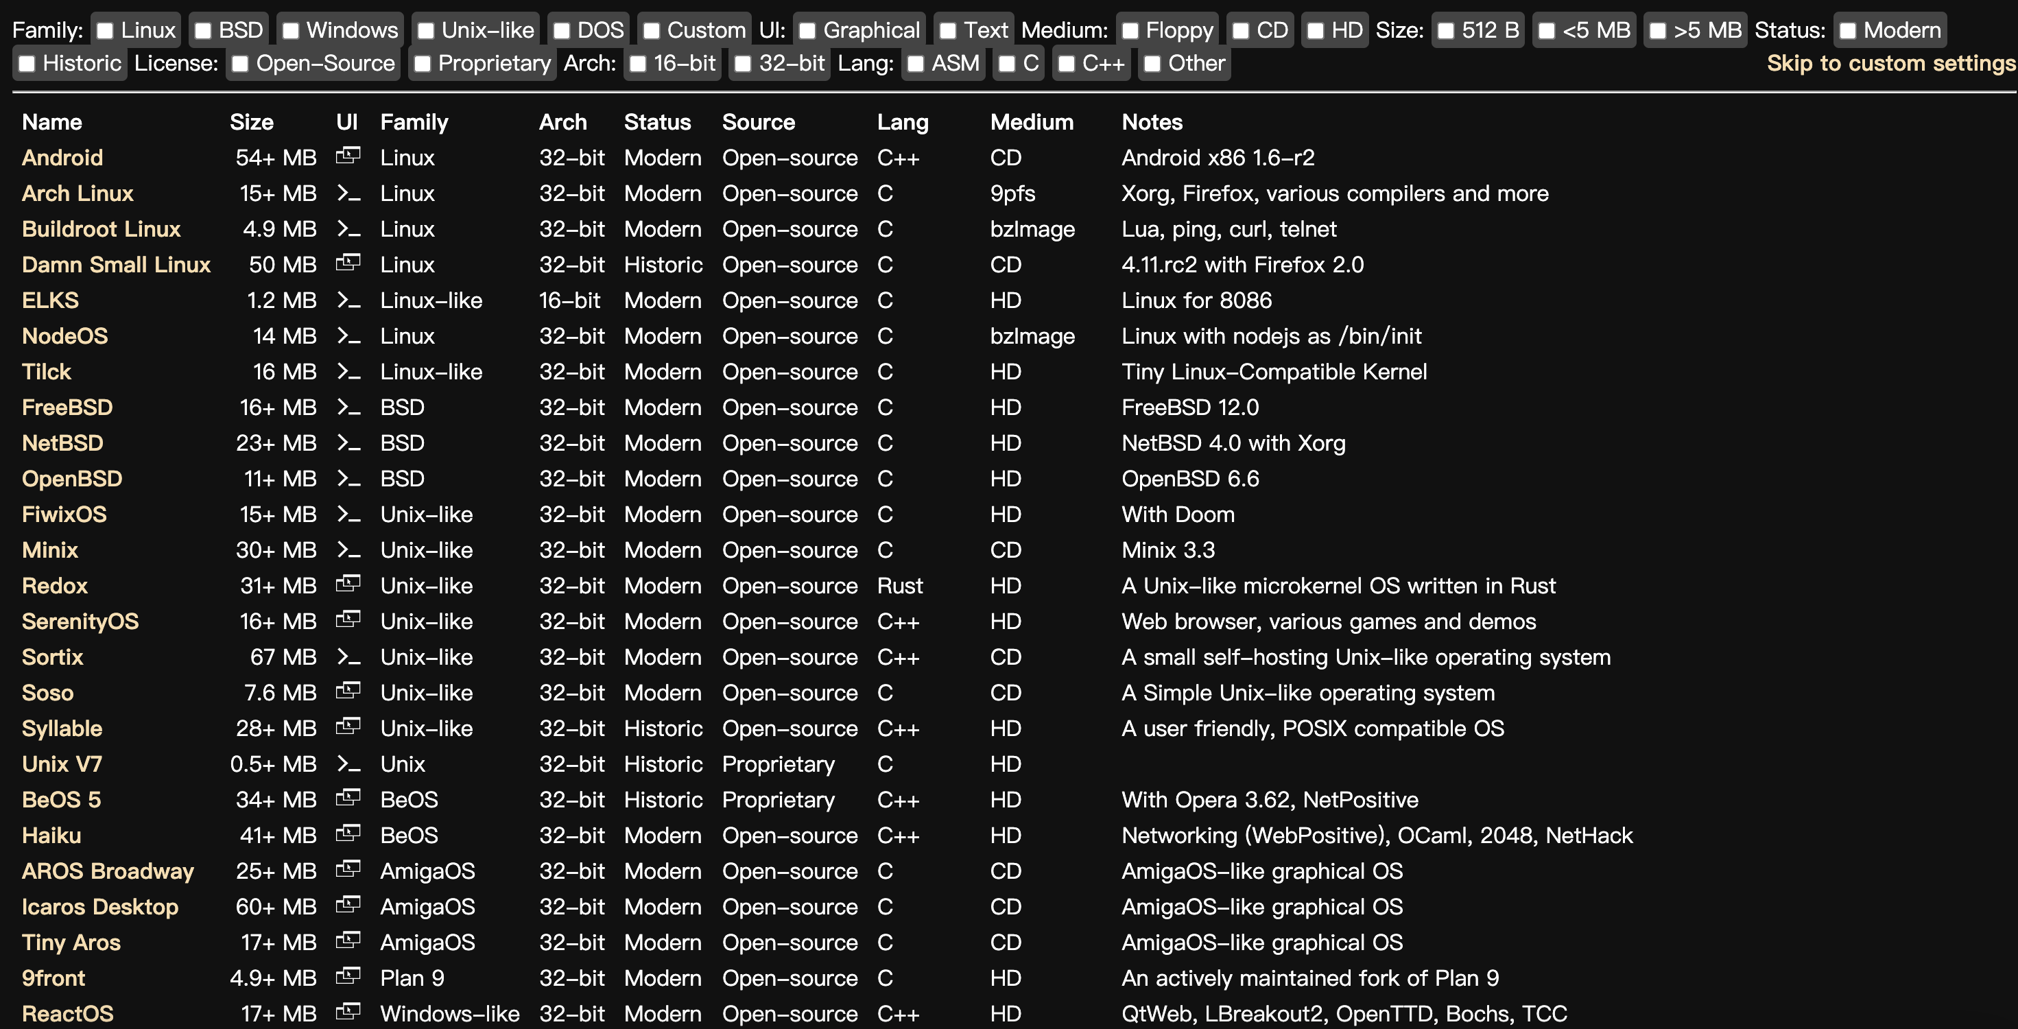2018x1029 pixels.
Task: Click the 'With Doom' note text
Action: coord(1178,514)
